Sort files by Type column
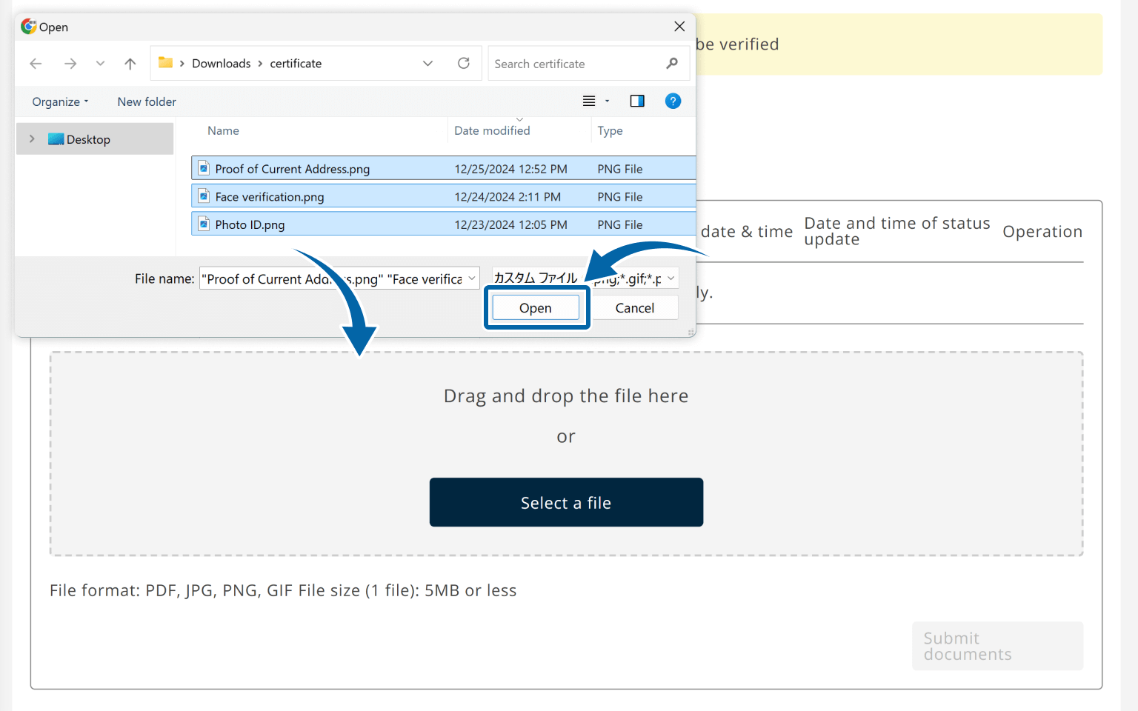This screenshot has width=1138, height=711. coord(610,130)
